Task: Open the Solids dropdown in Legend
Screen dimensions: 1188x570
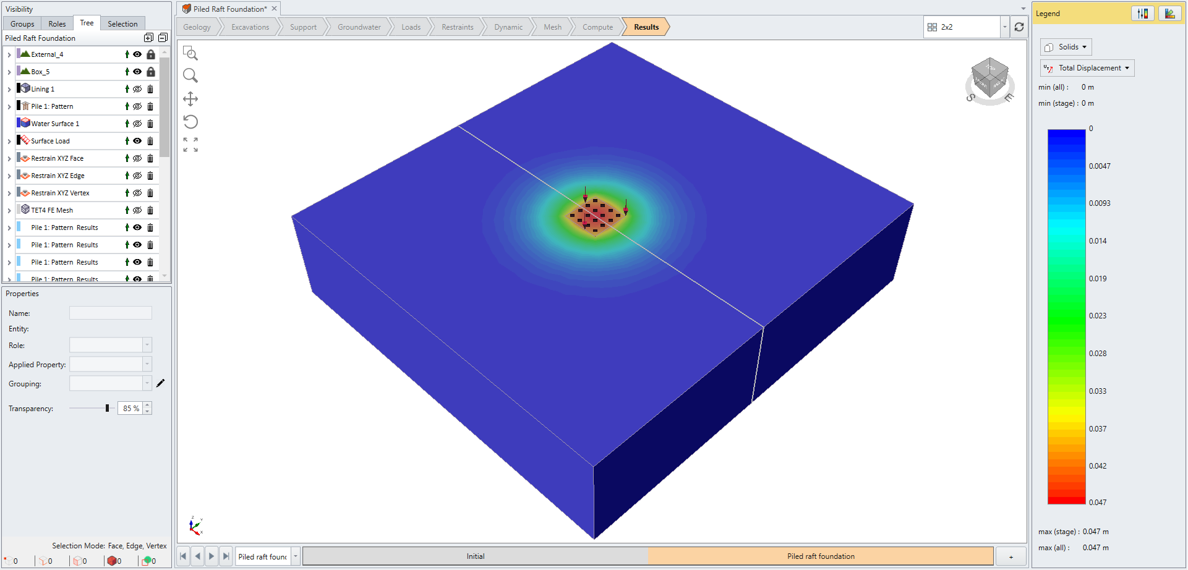Action: pos(1066,47)
